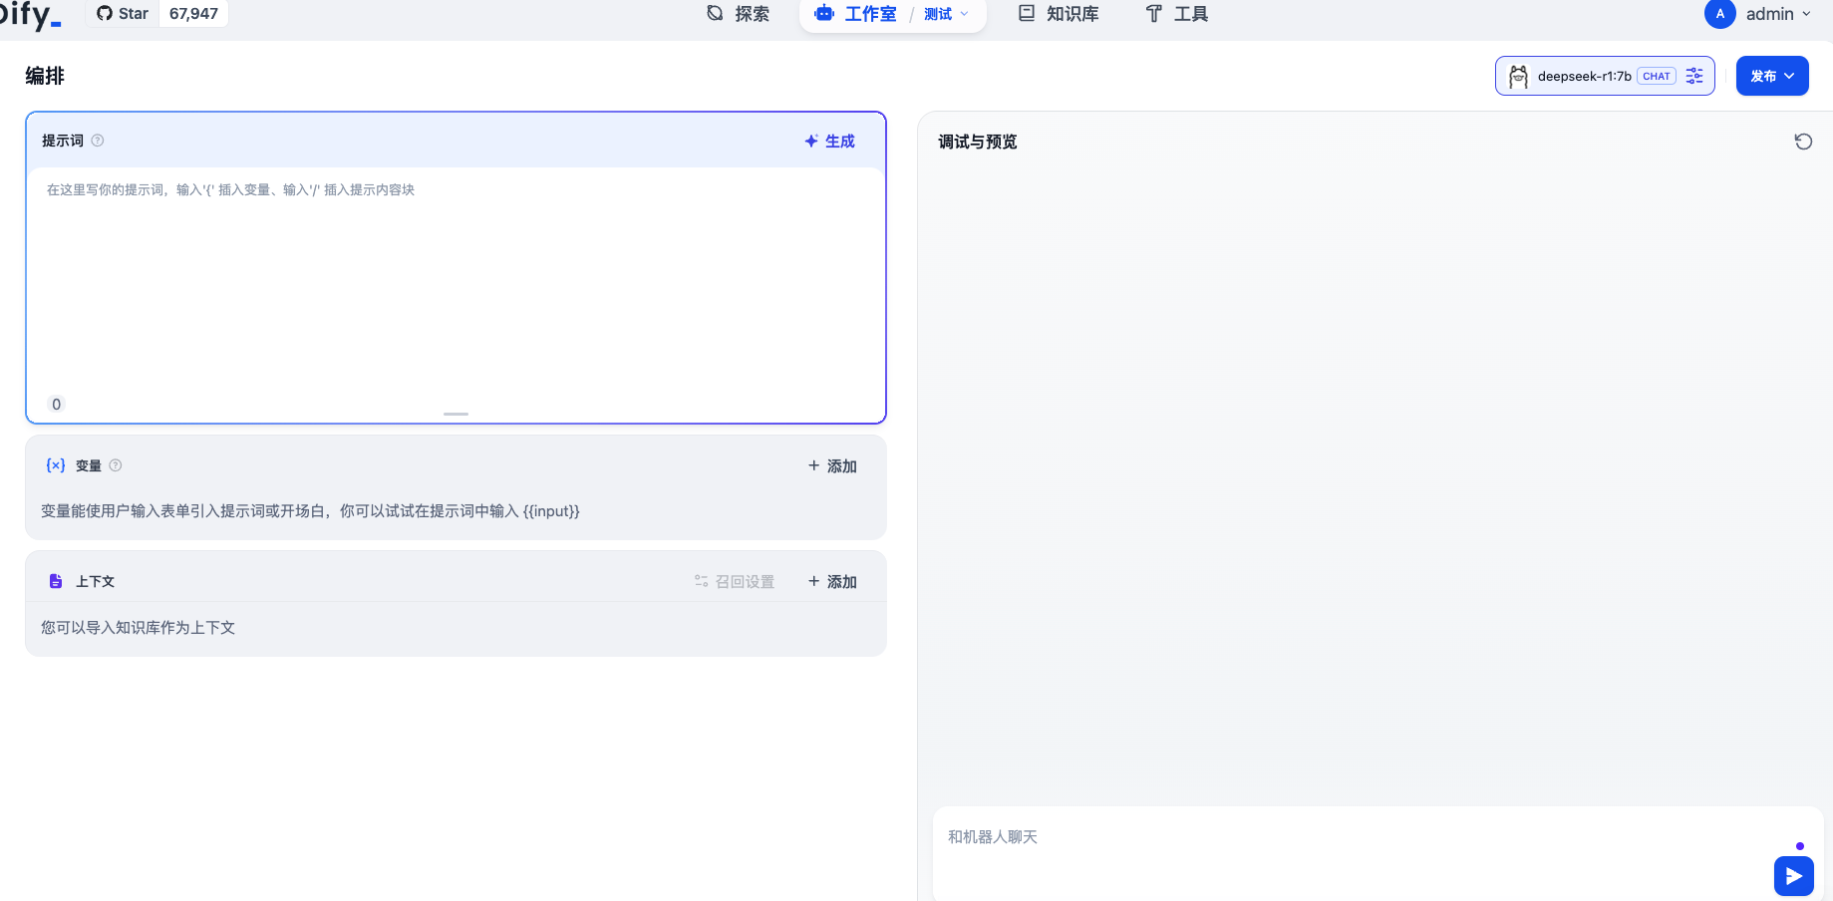This screenshot has width=1833, height=901.
Task: Click the conversation reset icon in 调试与预览
Action: point(1803,142)
